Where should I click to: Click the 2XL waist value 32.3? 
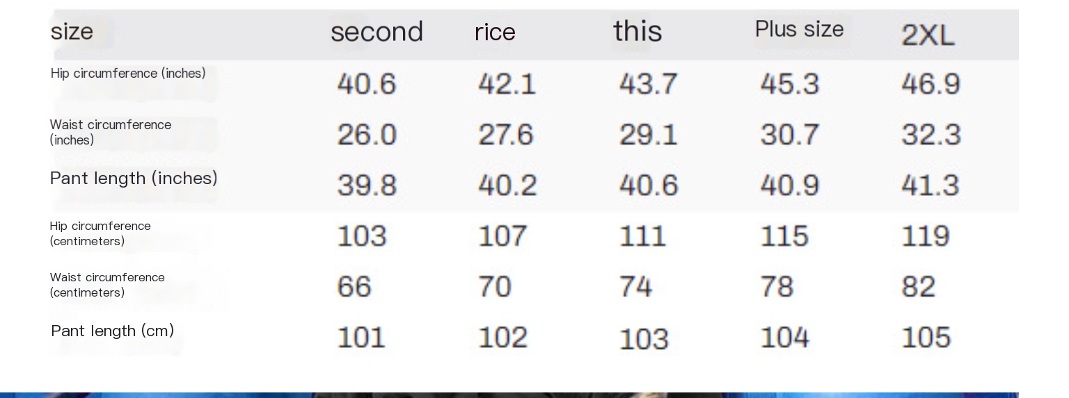pos(931,135)
